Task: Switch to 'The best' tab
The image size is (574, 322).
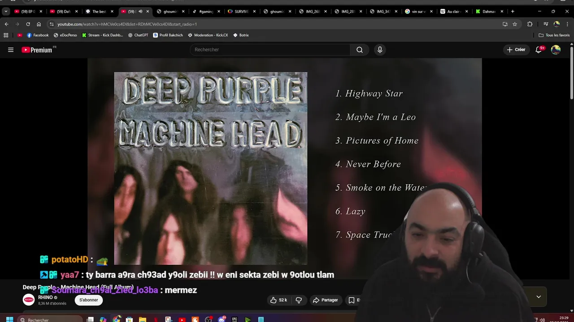Action: (x=99, y=12)
